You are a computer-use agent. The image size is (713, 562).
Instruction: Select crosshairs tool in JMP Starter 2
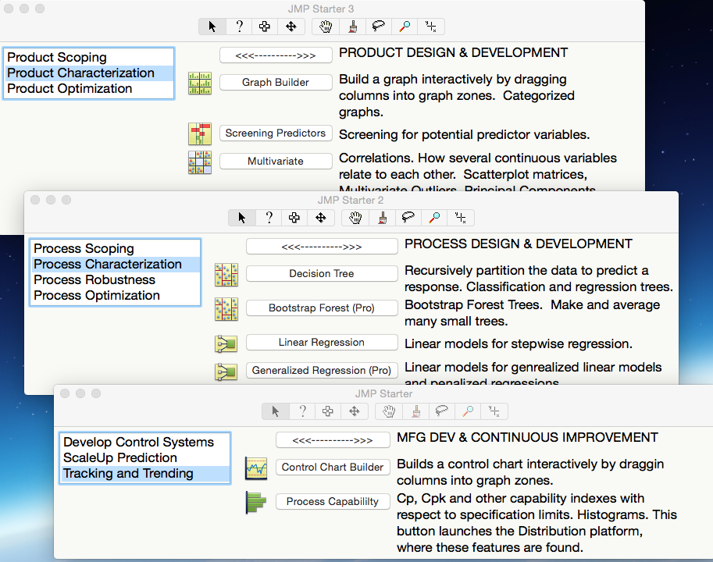(x=460, y=218)
